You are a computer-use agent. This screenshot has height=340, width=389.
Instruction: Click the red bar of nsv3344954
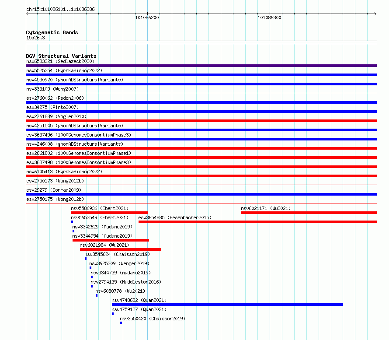click(111, 240)
